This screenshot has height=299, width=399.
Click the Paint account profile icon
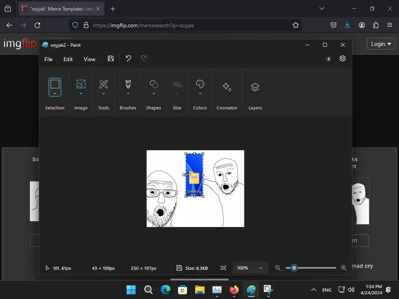click(329, 59)
